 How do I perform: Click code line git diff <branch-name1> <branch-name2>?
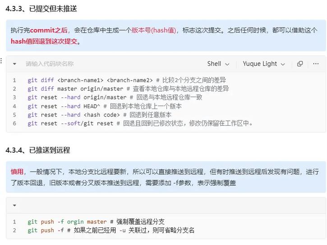click(127, 80)
